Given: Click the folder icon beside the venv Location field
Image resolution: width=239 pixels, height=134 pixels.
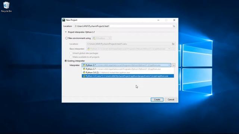Looking at the screenshot, I should coord(173,44).
